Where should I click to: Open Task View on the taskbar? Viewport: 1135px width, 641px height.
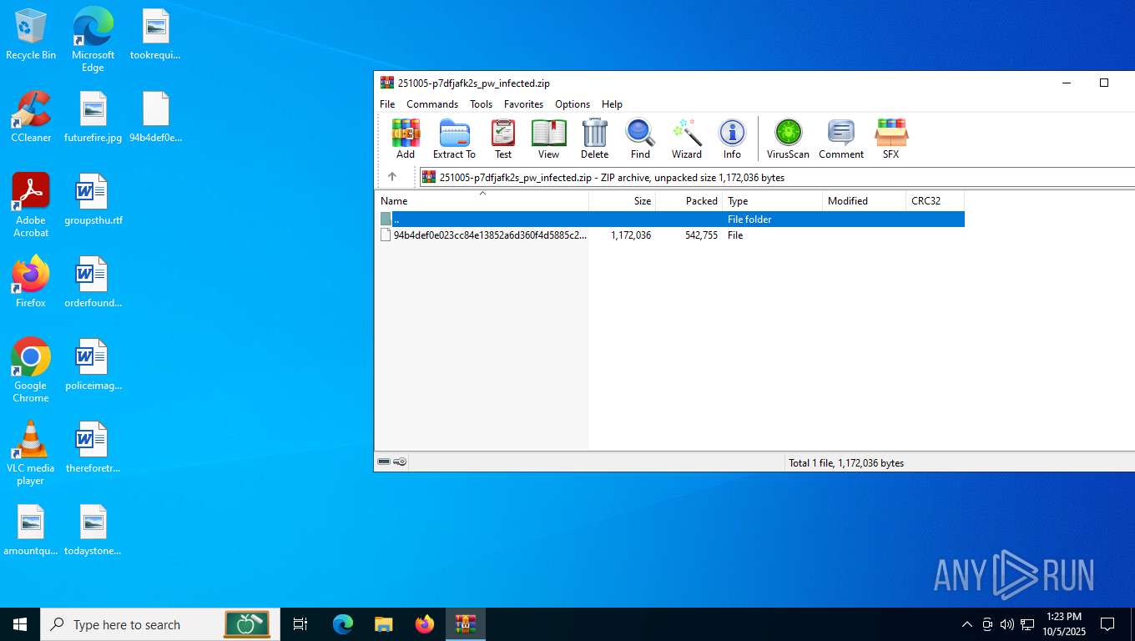300,624
